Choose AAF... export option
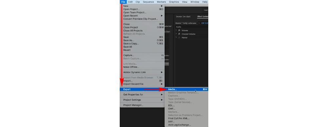The height and width of the screenshot is (127, 328). pyautogui.click(x=187, y=121)
